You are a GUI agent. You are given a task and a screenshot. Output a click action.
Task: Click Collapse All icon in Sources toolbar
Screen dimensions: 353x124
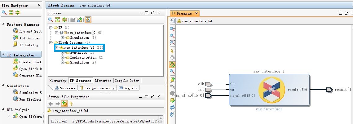pos(57,20)
